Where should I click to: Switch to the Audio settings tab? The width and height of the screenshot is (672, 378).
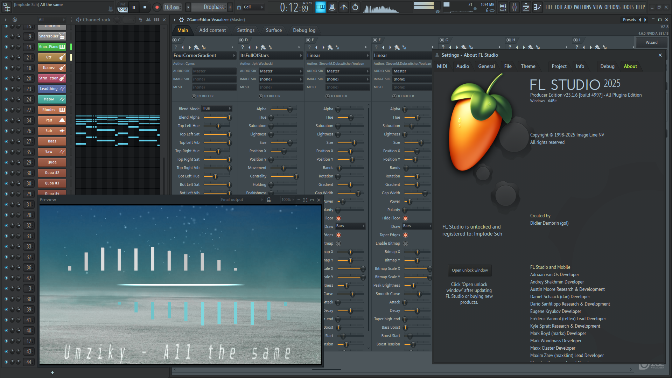click(462, 66)
